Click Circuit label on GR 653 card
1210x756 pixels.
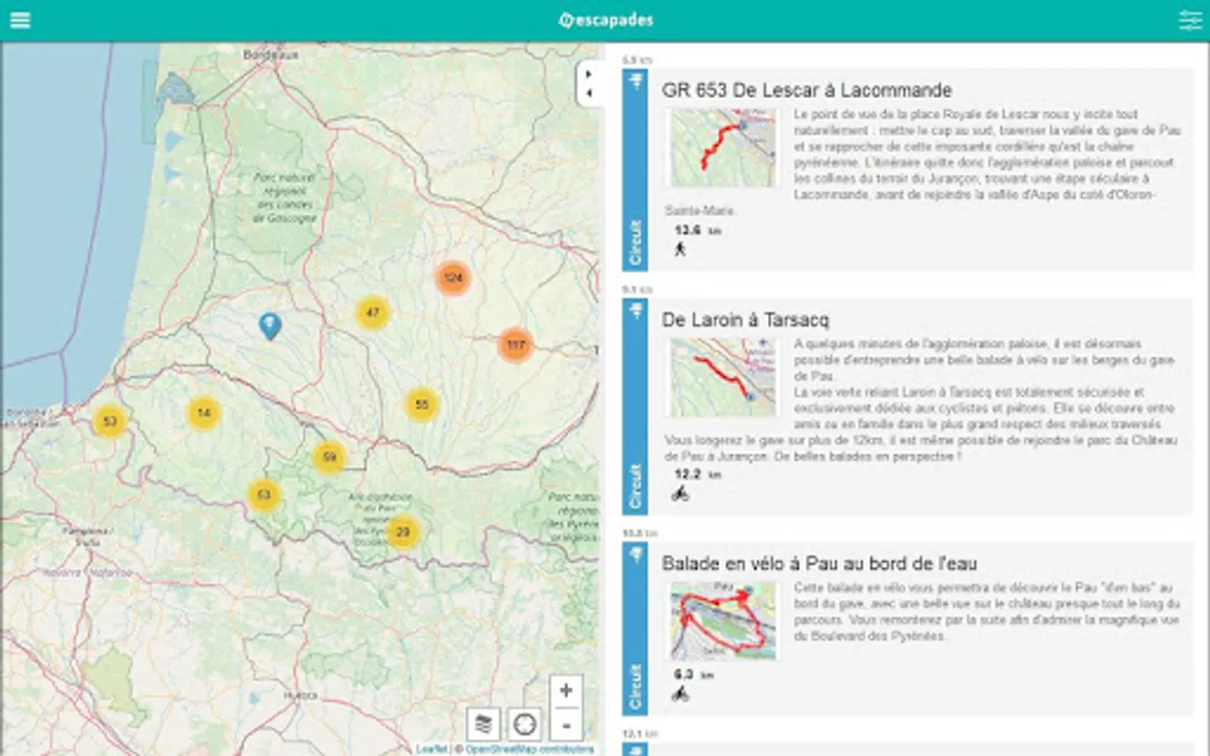[635, 243]
